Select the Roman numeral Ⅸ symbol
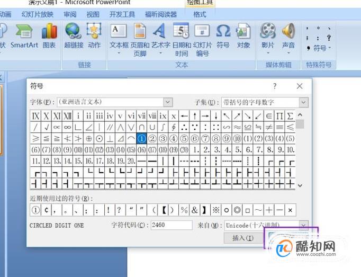 point(35,115)
